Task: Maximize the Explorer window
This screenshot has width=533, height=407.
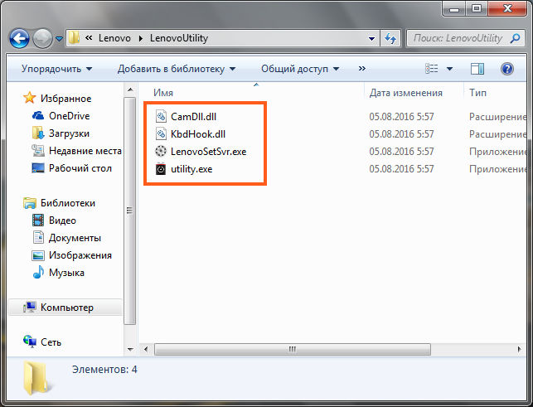Action: coord(477,9)
